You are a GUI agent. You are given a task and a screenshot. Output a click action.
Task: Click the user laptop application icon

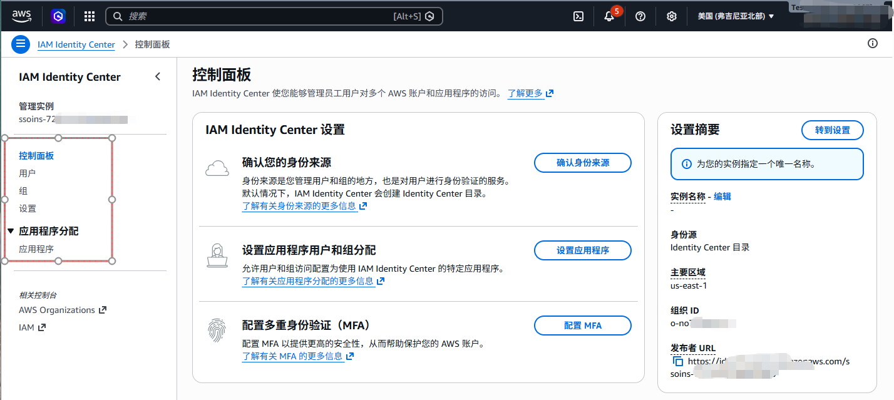(217, 255)
